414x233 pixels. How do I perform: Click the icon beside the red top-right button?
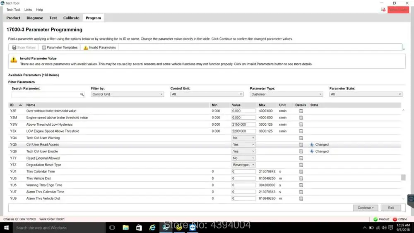[x=383, y=10]
